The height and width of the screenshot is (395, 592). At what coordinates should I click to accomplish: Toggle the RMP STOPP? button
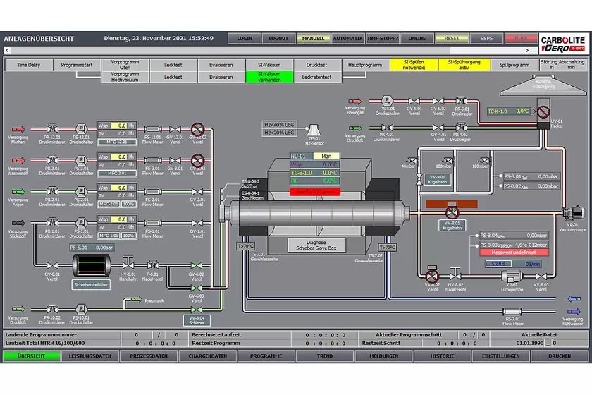pyautogui.click(x=383, y=39)
